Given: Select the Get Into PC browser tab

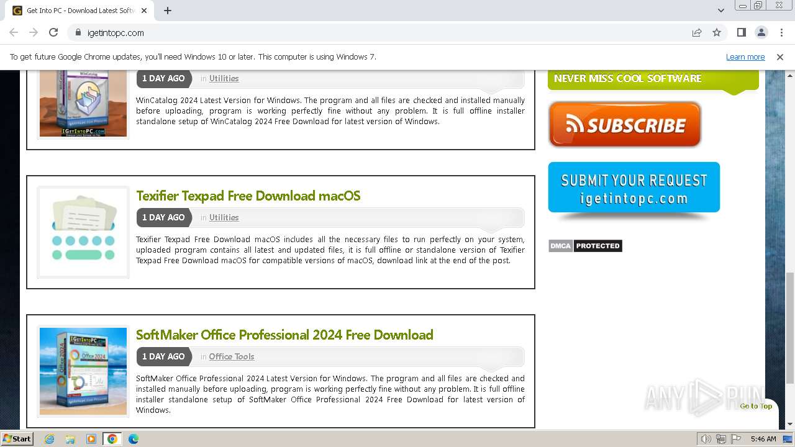Looking at the screenshot, I should (x=81, y=11).
